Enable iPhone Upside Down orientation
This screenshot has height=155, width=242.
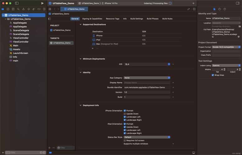(125, 114)
